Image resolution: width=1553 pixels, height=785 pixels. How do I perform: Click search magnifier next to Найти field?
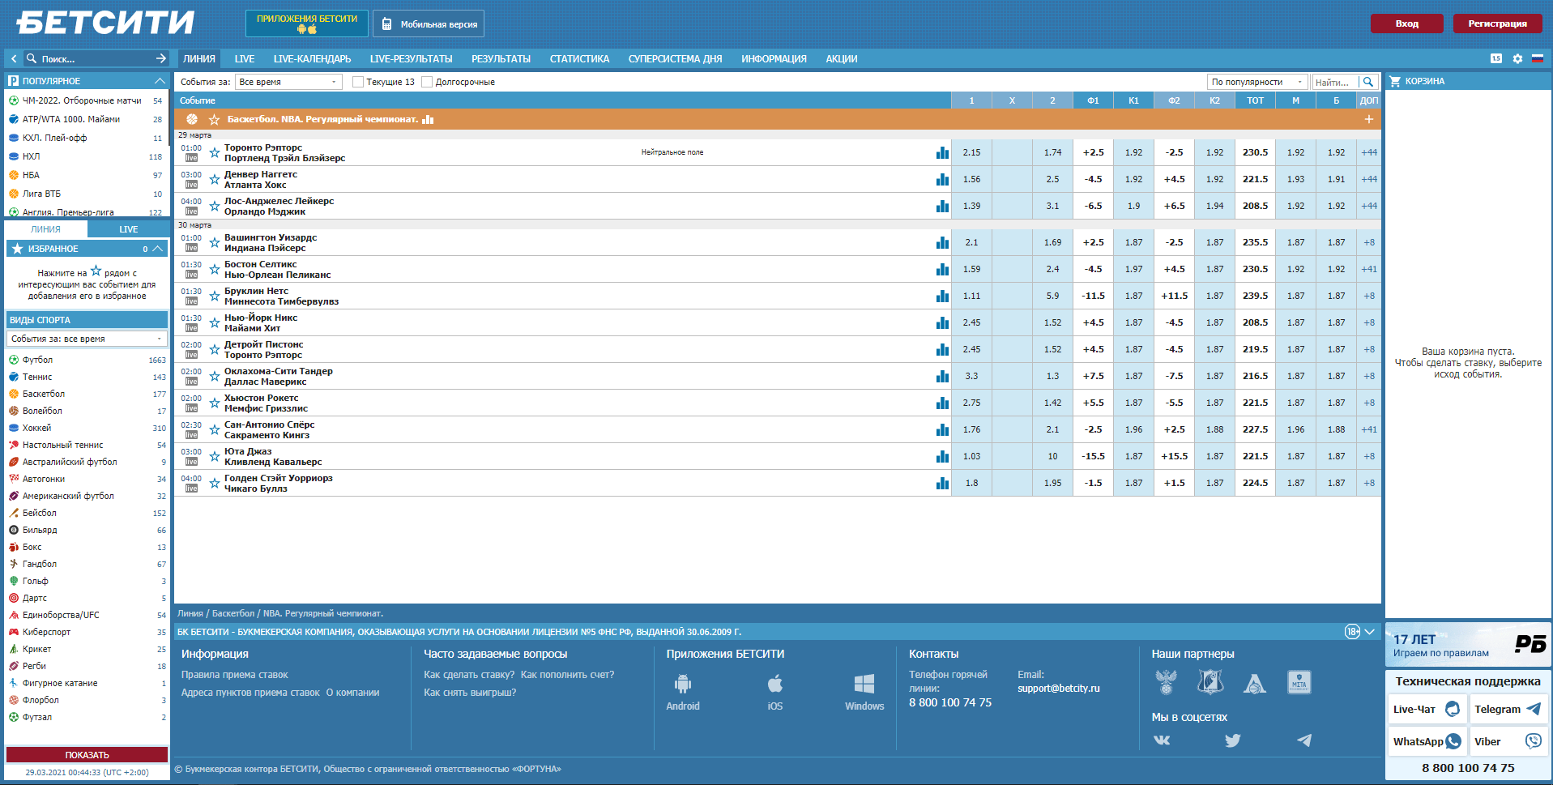[1368, 82]
